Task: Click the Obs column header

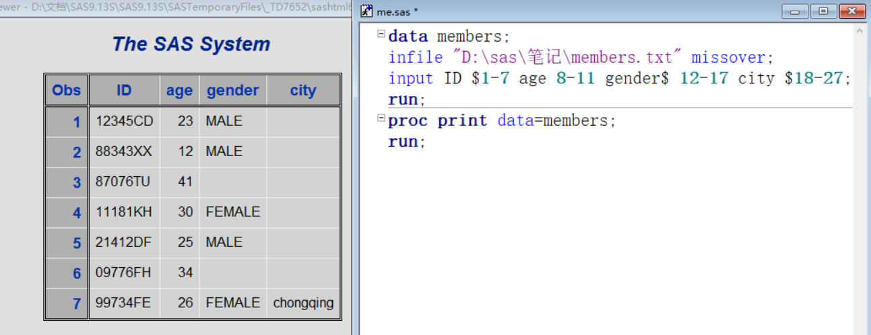Action: click(x=67, y=90)
